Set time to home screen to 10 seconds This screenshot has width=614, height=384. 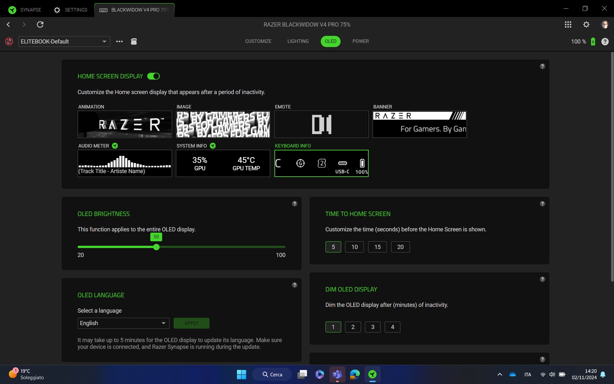pyautogui.click(x=355, y=247)
